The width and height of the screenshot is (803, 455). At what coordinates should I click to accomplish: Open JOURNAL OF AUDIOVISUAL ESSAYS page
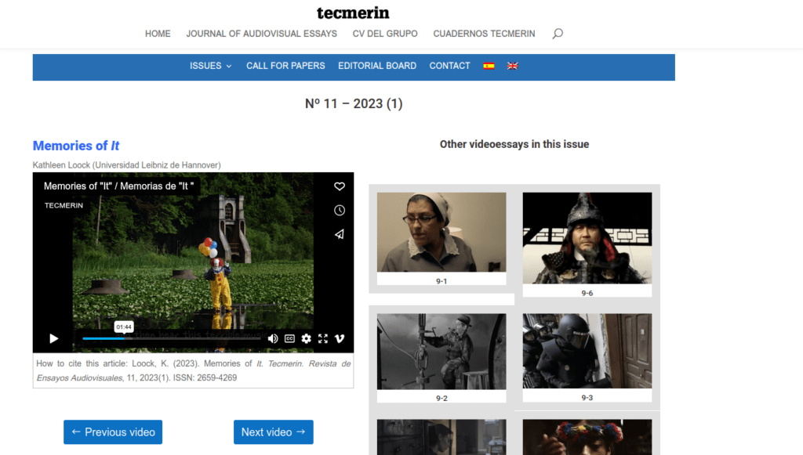click(262, 34)
